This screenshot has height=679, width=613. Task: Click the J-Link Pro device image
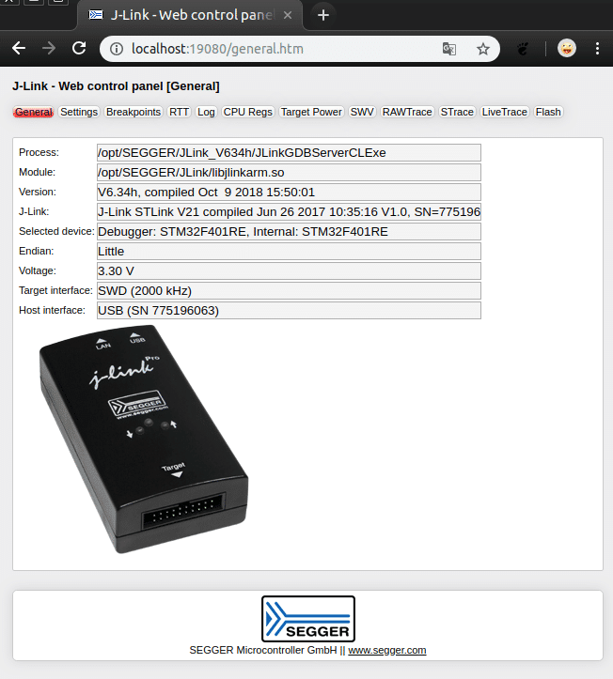coord(143,438)
